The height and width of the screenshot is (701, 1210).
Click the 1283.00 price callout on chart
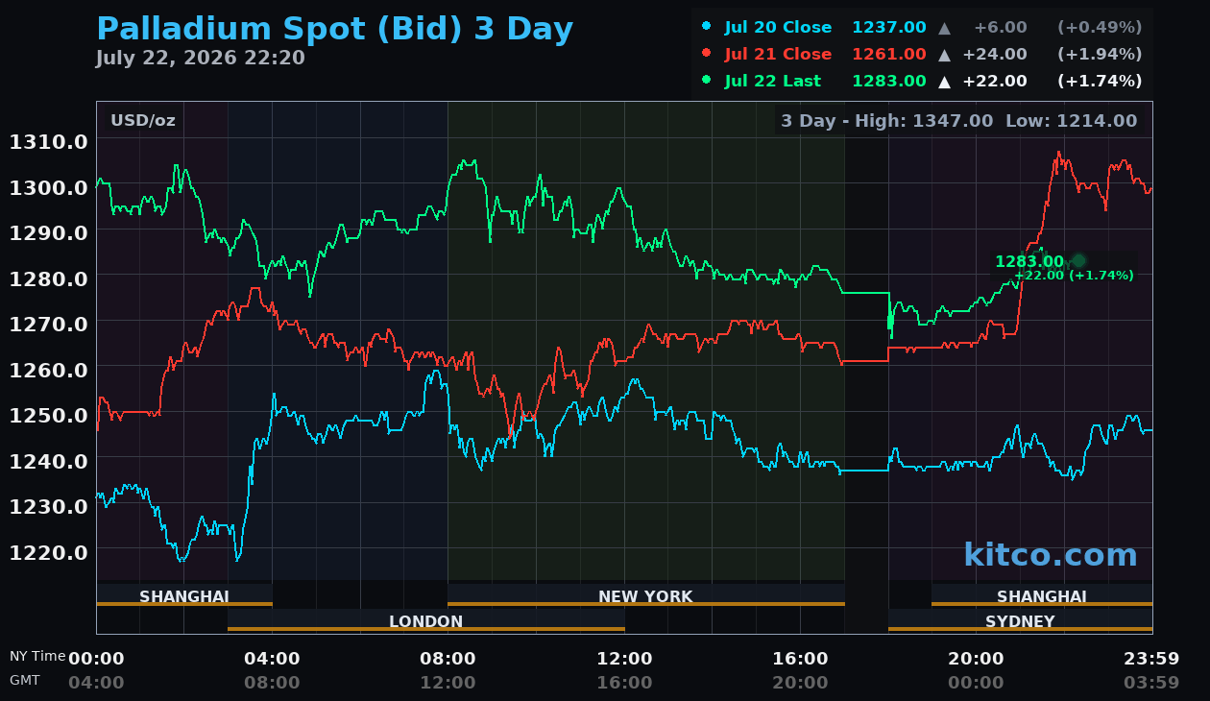pyautogui.click(x=1029, y=261)
